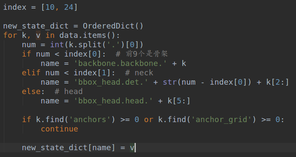Click the slice 'k[2:]'

tap(278, 82)
